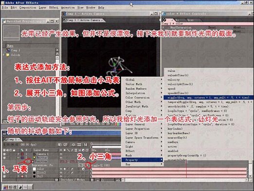Open the Light expression submenu
Screen dimensions: 254x191
(x=142, y=147)
